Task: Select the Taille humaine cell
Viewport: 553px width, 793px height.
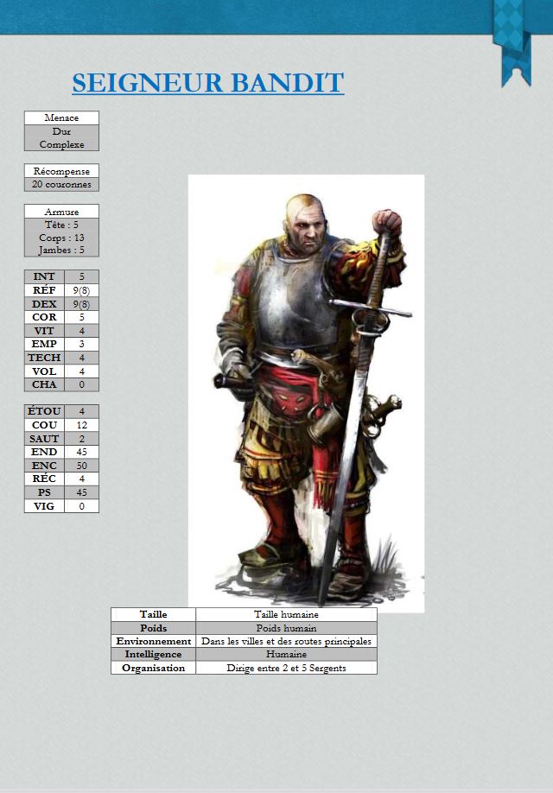Action: point(286,614)
